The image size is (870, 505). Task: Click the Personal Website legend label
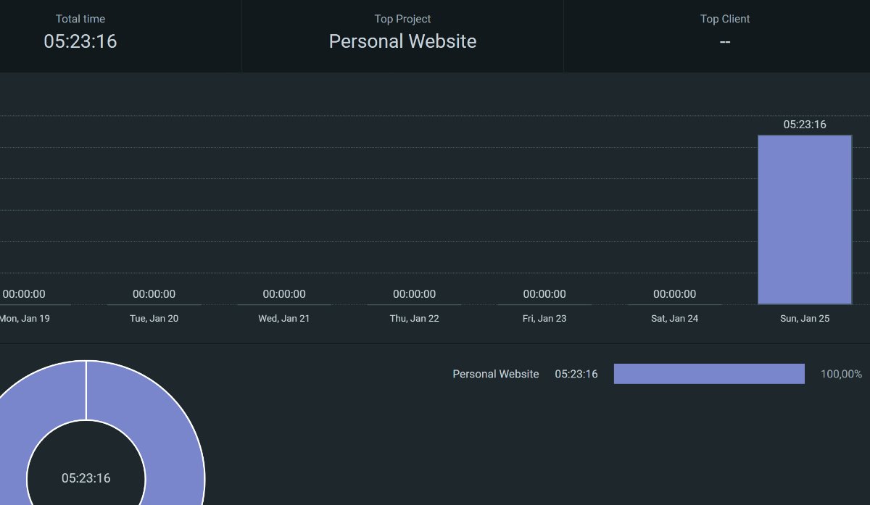click(495, 374)
